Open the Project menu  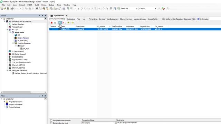22,5
